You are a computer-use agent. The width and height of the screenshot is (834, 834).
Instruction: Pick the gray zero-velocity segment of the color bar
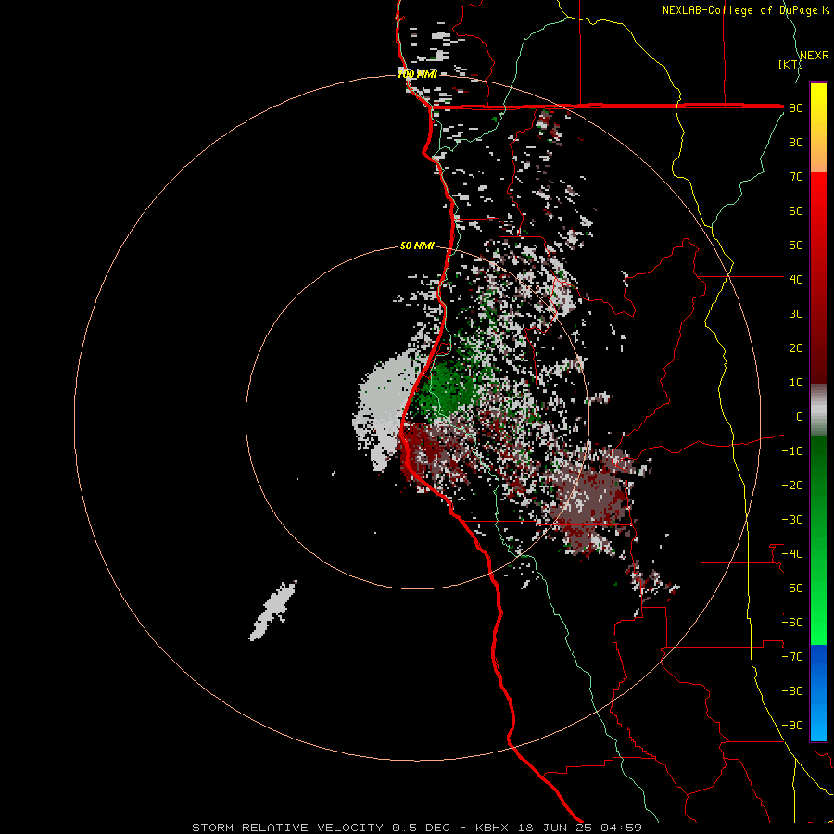(x=818, y=411)
